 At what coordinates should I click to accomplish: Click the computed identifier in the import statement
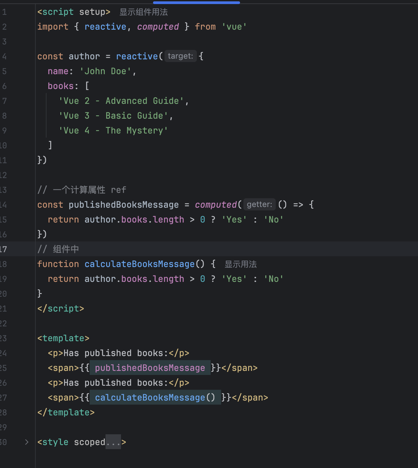(x=158, y=27)
